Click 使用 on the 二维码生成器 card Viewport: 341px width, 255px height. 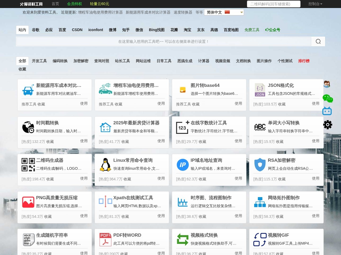click(84, 178)
